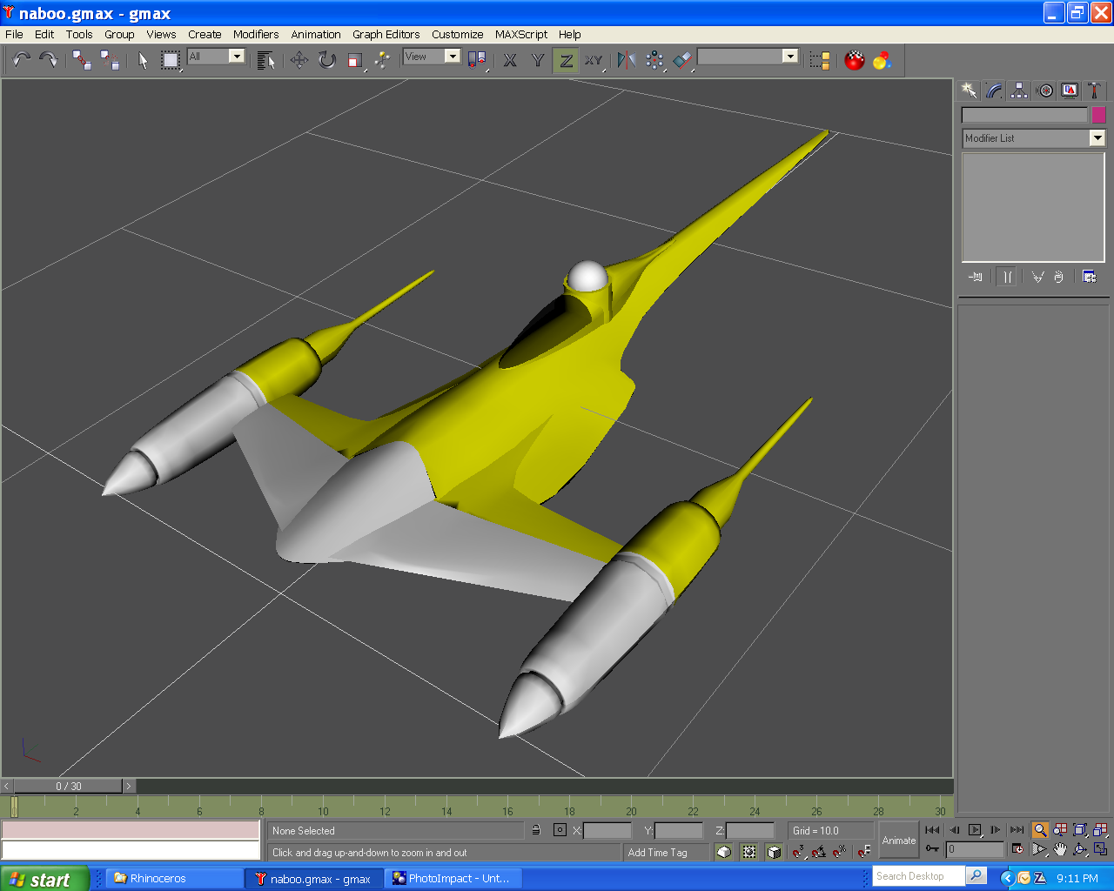Open the Material Navigator colored spheres icon
This screenshot has height=891, width=1114.
pos(882,60)
